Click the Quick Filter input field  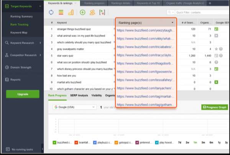202,13
